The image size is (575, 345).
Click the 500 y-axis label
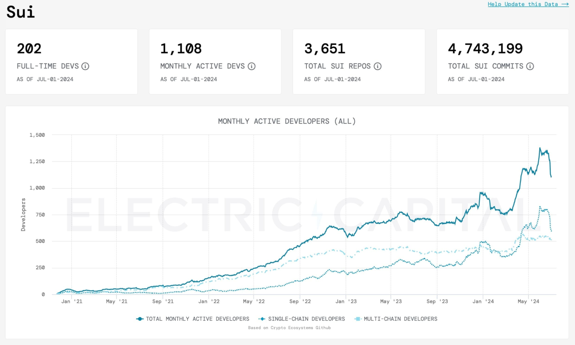point(40,241)
